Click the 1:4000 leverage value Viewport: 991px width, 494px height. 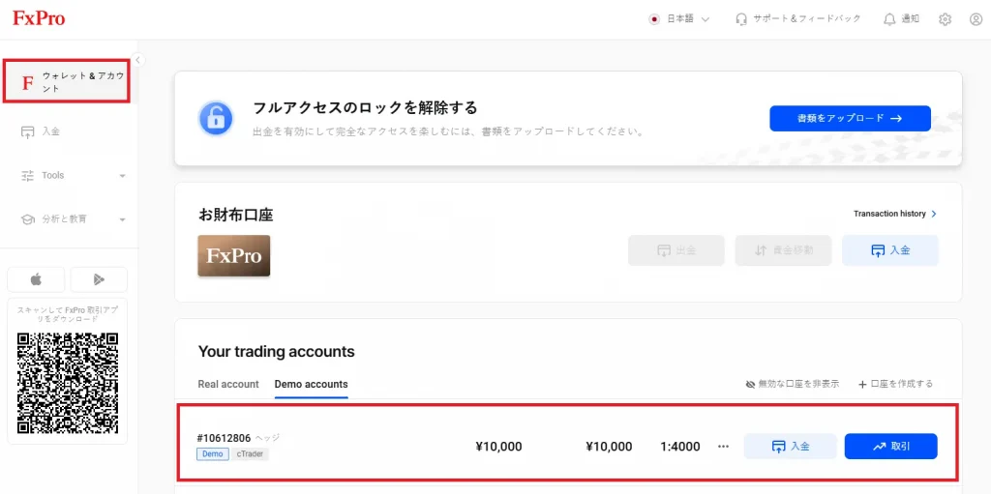tap(680, 447)
